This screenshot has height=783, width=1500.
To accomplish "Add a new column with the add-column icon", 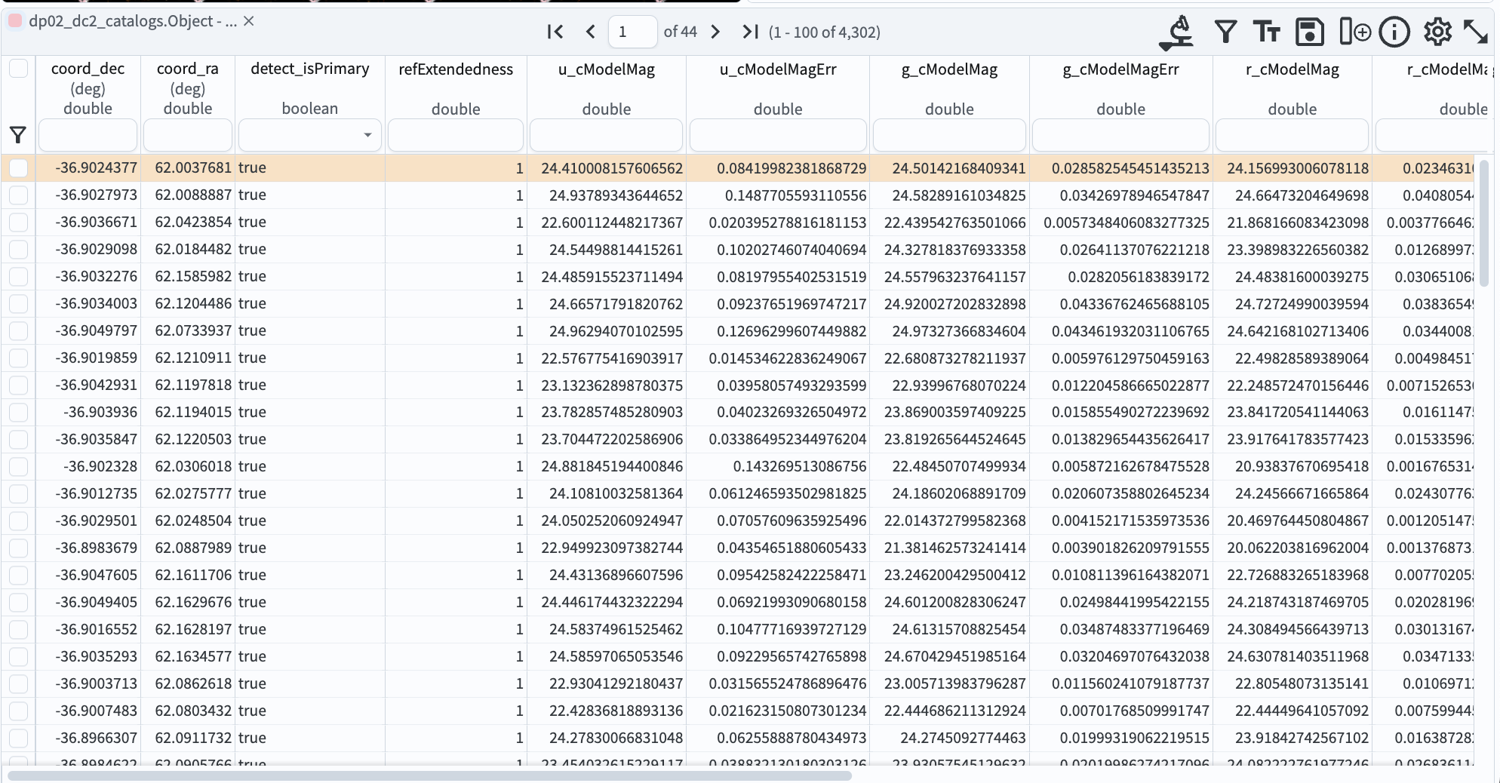I will point(1354,32).
